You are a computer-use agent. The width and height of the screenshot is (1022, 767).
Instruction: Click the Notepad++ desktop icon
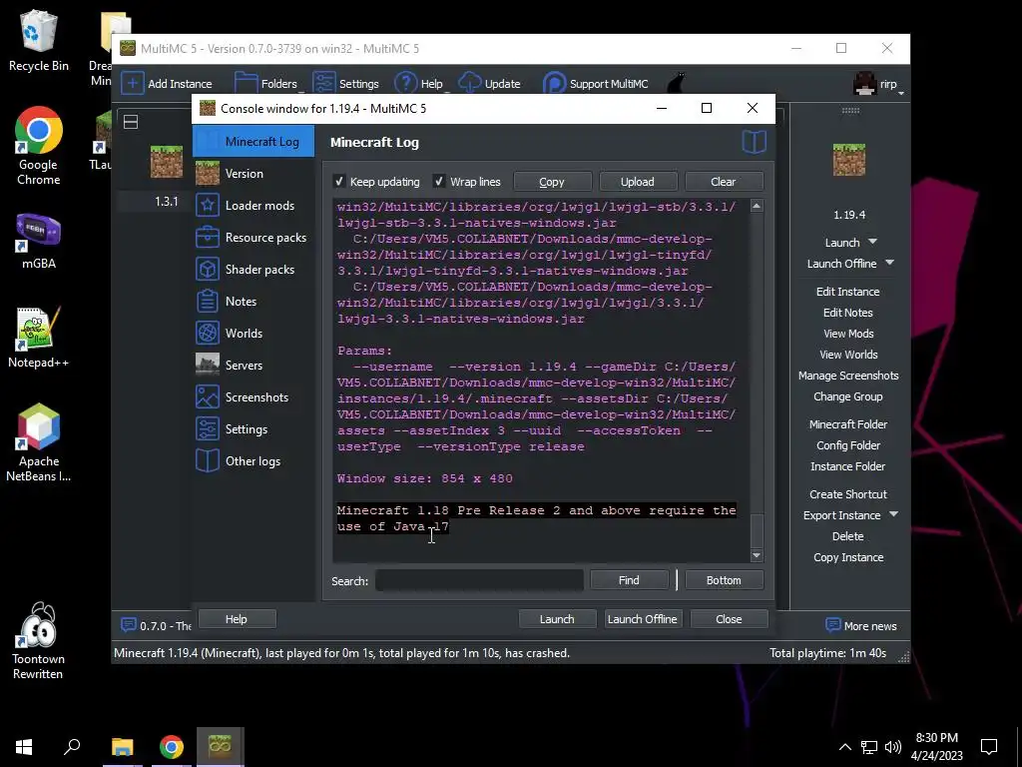pos(39,338)
